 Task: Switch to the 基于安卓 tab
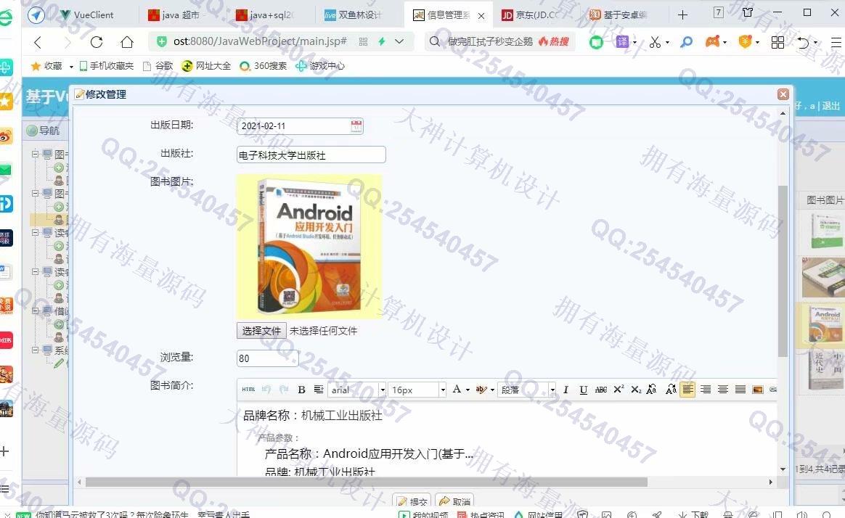tap(618, 15)
